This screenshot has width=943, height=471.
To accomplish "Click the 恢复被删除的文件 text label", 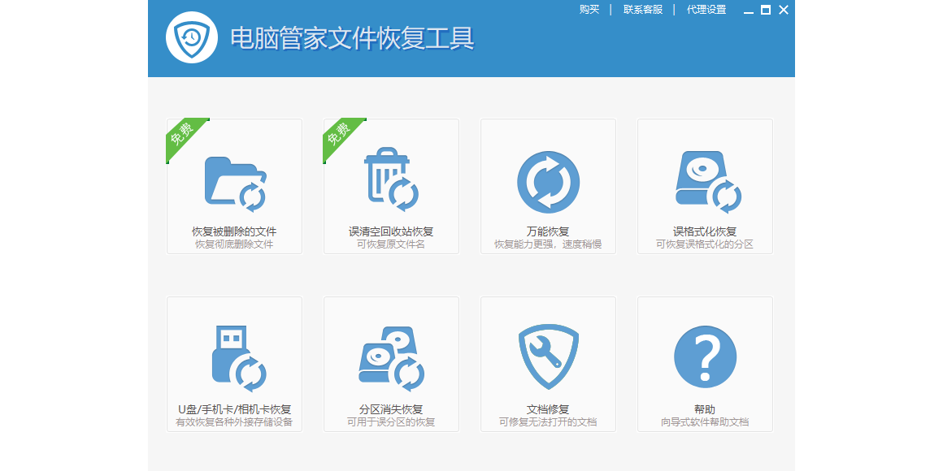I will coord(234,231).
